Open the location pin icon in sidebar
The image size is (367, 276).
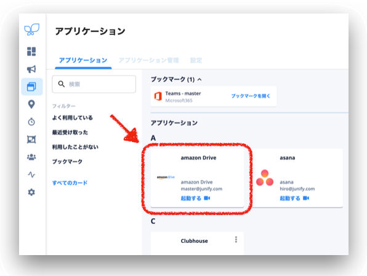(31, 104)
